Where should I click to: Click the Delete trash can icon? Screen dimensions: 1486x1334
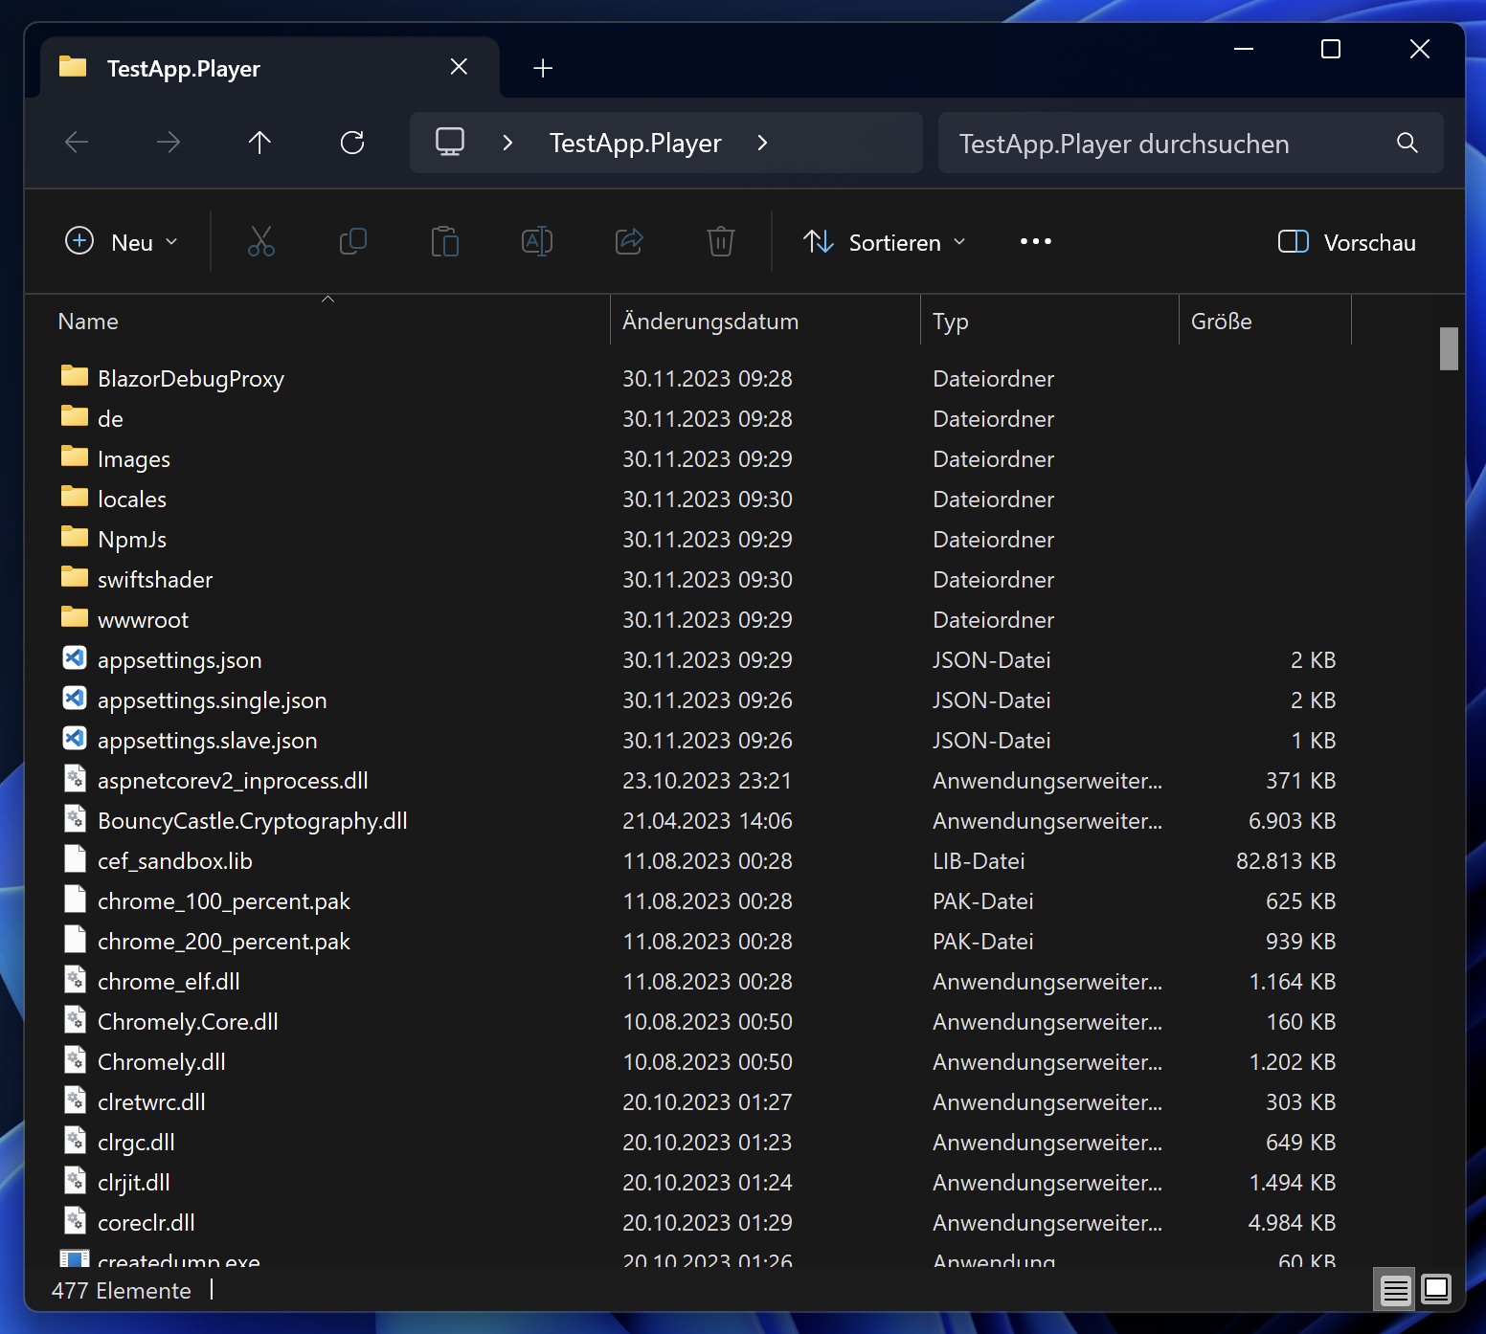[x=721, y=241]
